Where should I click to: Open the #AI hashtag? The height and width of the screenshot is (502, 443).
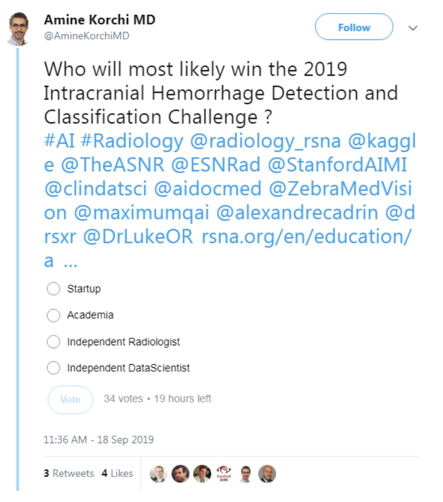coord(59,142)
